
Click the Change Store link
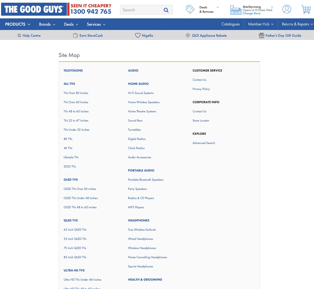pyautogui.click(x=252, y=14)
